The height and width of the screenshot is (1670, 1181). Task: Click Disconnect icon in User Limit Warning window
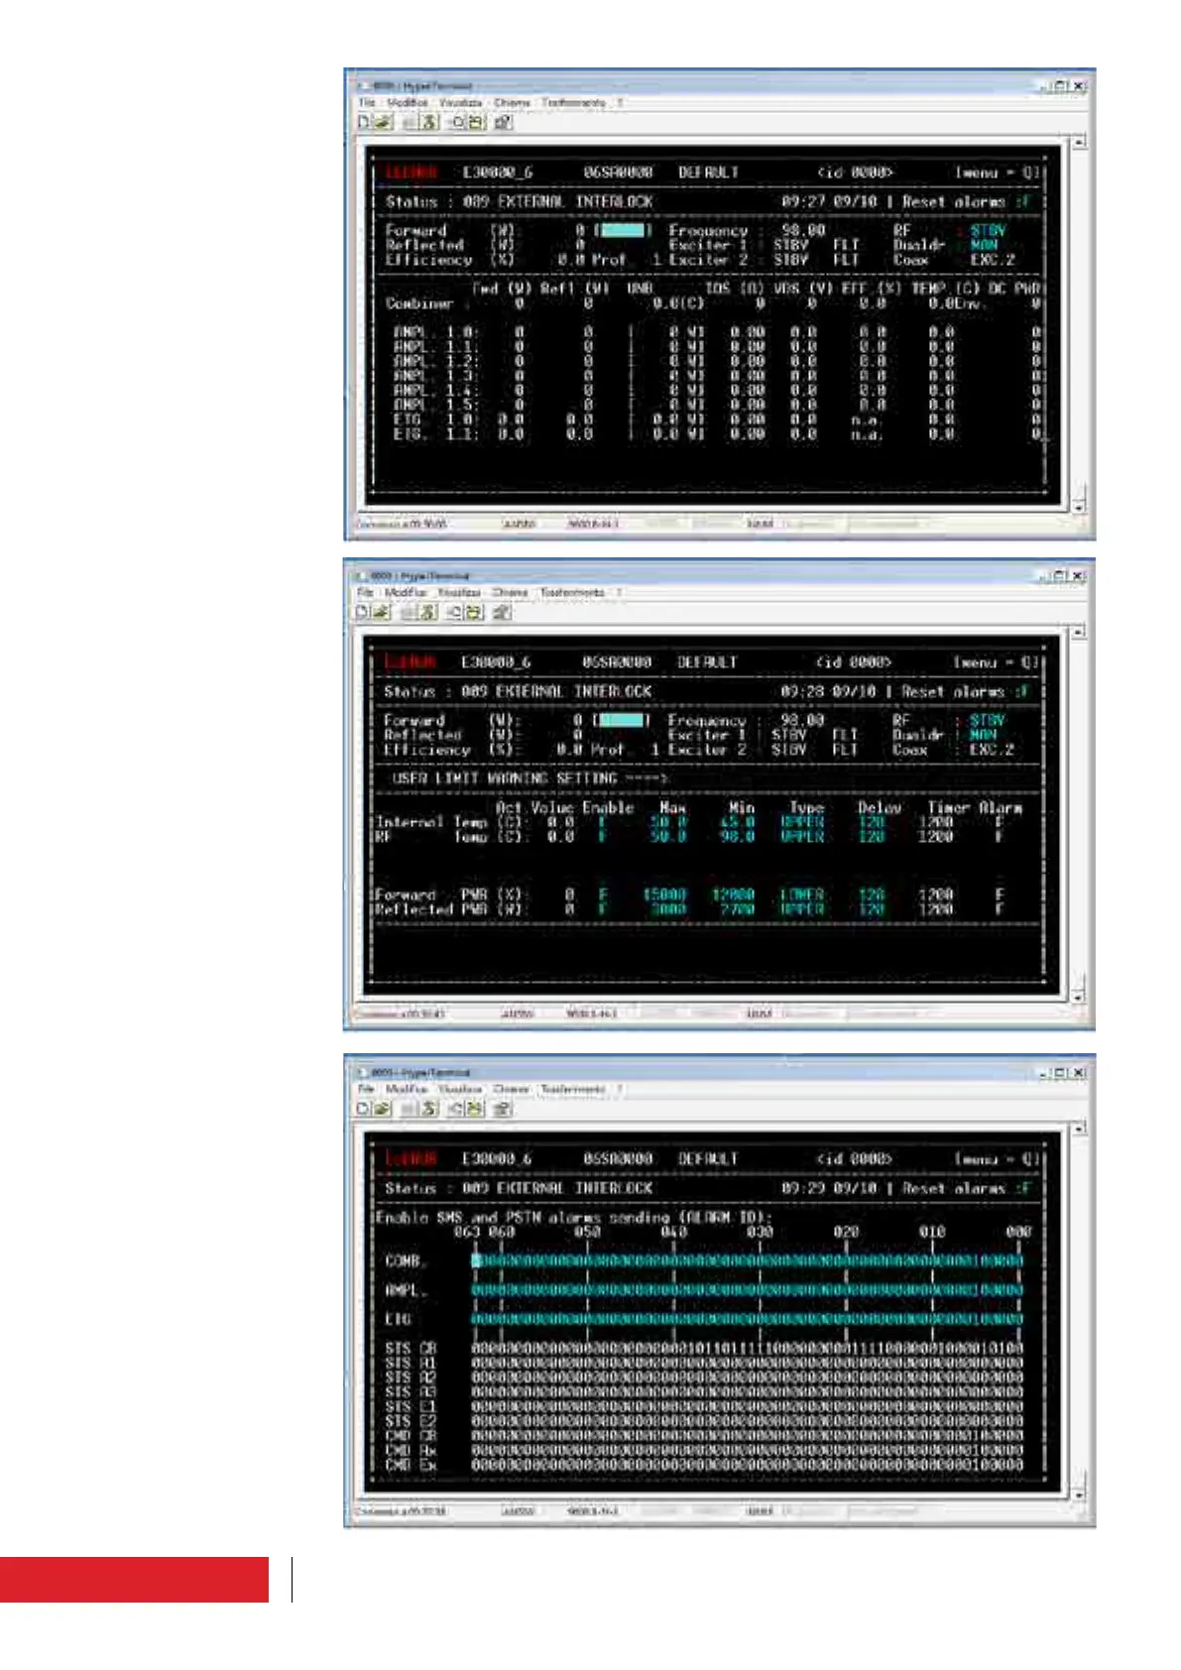click(x=427, y=612)
